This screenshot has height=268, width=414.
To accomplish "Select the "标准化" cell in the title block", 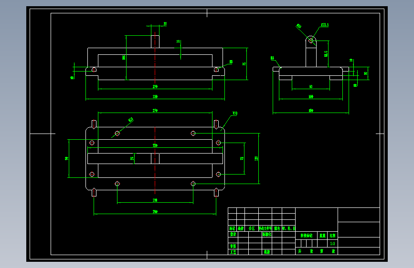I will (x=266, y=234).
